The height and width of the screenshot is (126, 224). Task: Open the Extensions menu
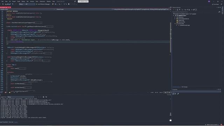[x=42, y=1]
